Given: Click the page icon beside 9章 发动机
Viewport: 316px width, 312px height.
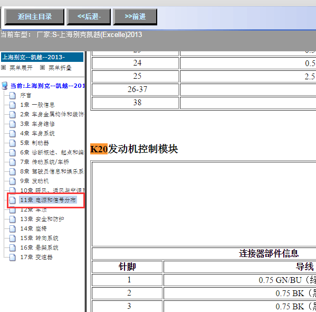Looking at the screenshot, I should pyautogui.click(x=13, y=181).
